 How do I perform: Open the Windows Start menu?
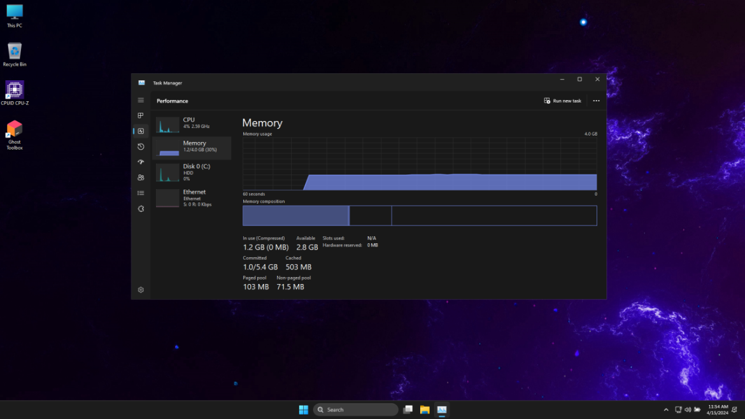click(304, 409)
